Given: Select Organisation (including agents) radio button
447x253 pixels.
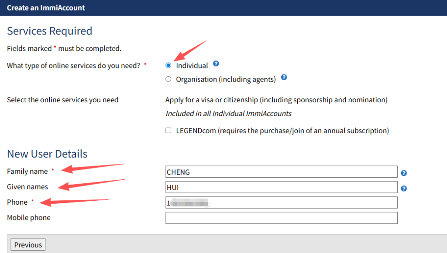Looking at the screenshot, I should tap(168, 79).
